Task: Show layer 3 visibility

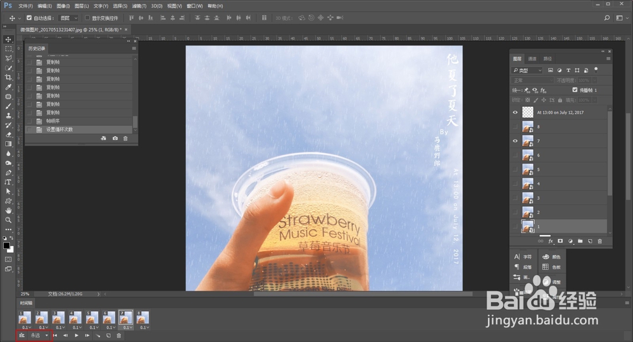Action: (x=515, y=198)
